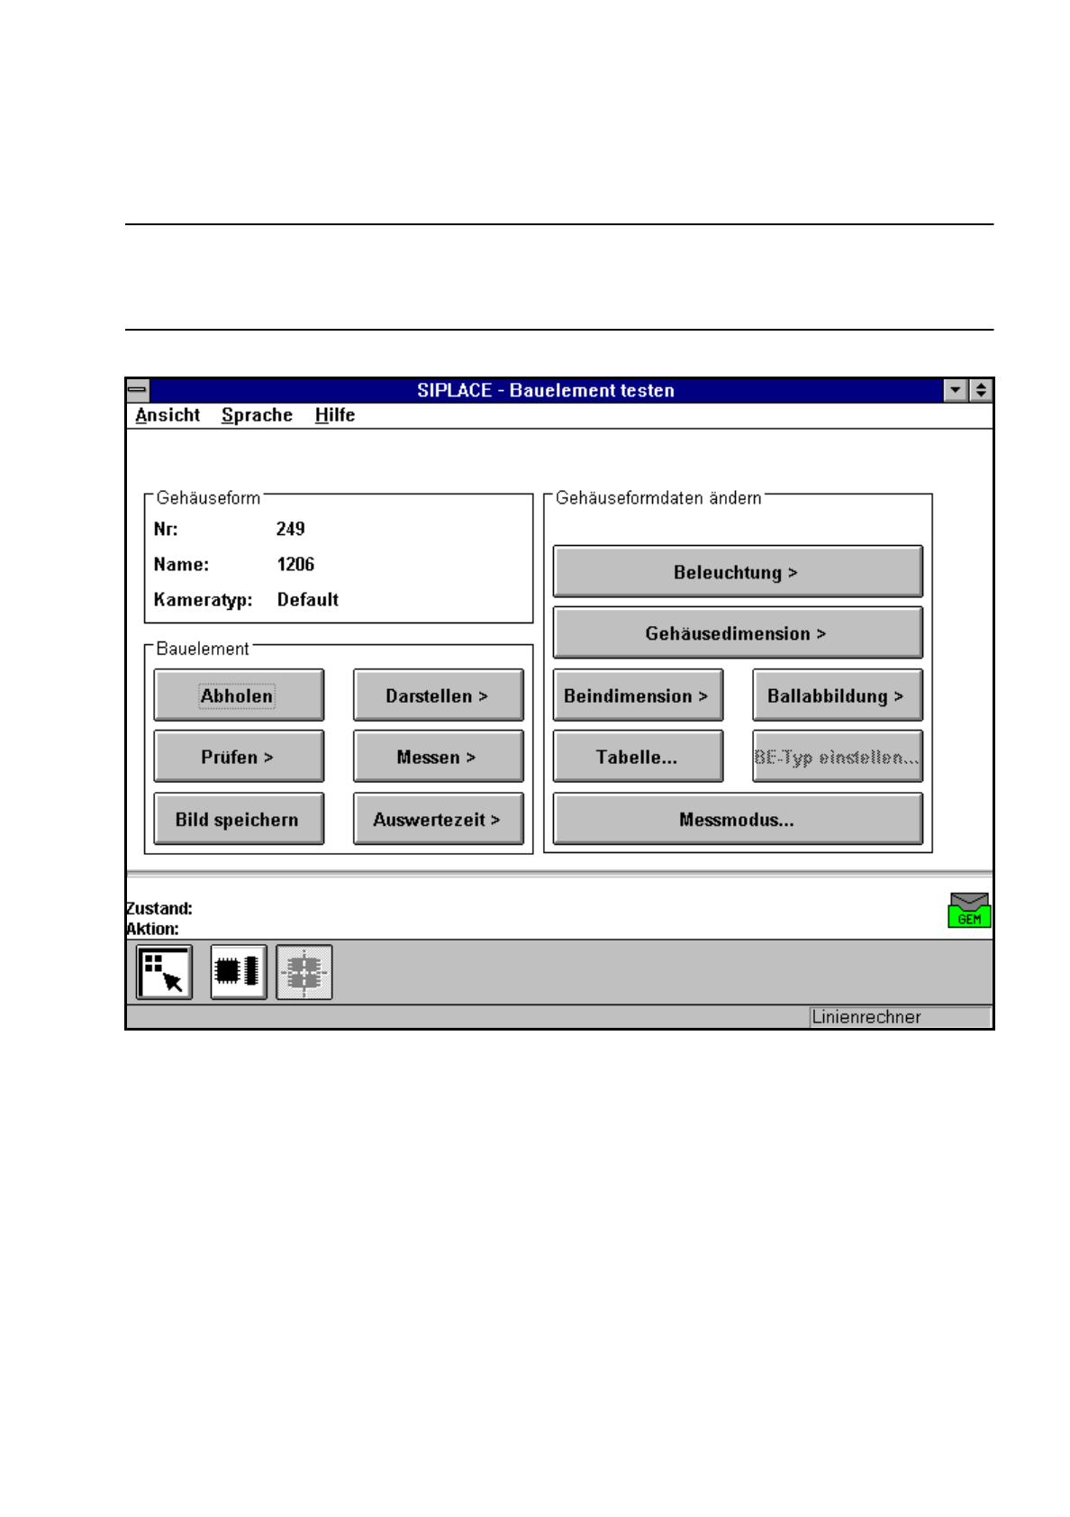Click the Nr value 249

pyautogui.click(x=290, y=529)
